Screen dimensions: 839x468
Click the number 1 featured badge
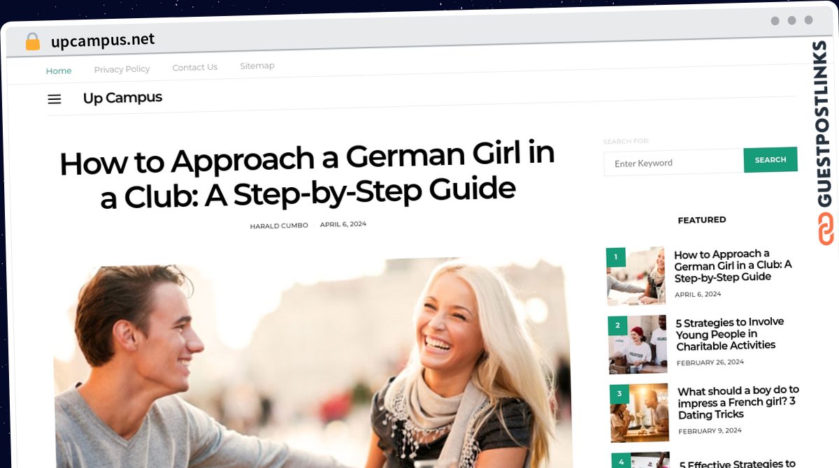(616, 256)
